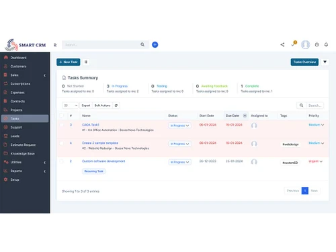Viewport: 336px width, 252px height.
Task: Open the user profile avatar
Action: (305, 44)
